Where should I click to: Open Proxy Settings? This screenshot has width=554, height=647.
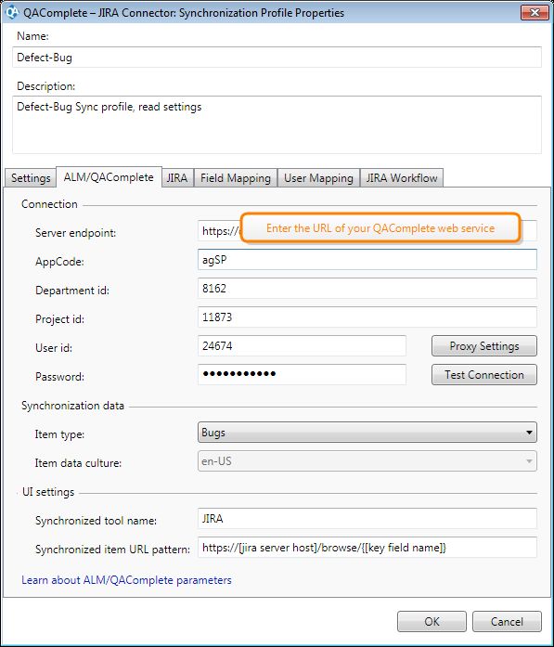click(484, 346)
